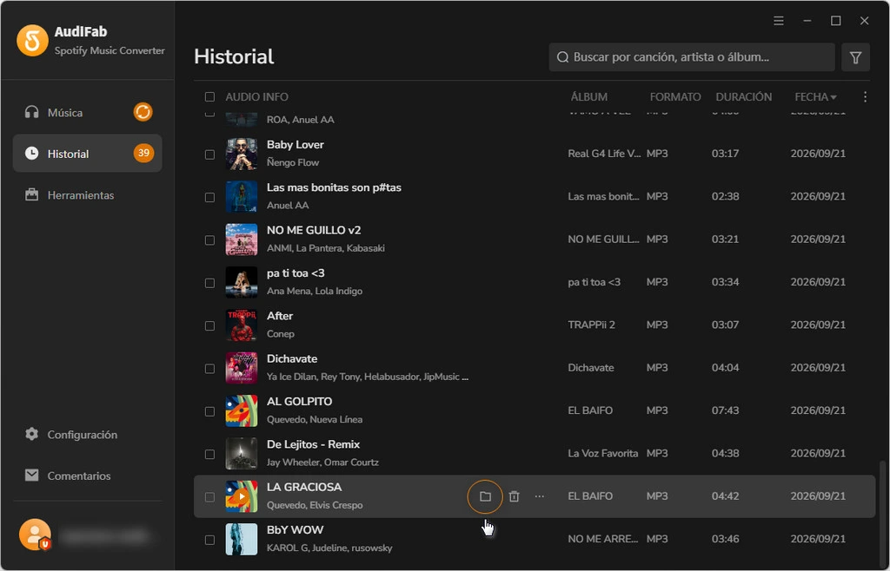Image resolution: width=890 pixels, height=571 pixels.
Task: Open the Historial section
Action: 88,154
